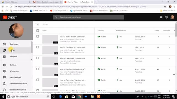Click visibility eye for Wilcom Embroidery video
The width and height of the screenshot is (177, 99).
(x=99, y=37)
